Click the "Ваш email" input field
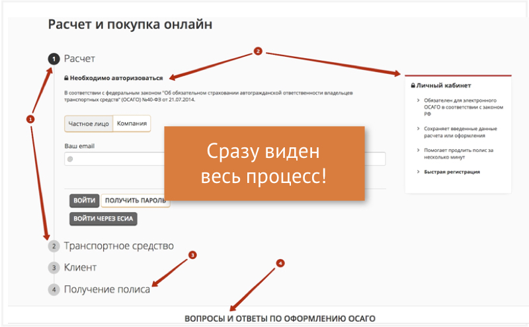The height and width of the screenshot is (327, 529). [x=225, y=159]
